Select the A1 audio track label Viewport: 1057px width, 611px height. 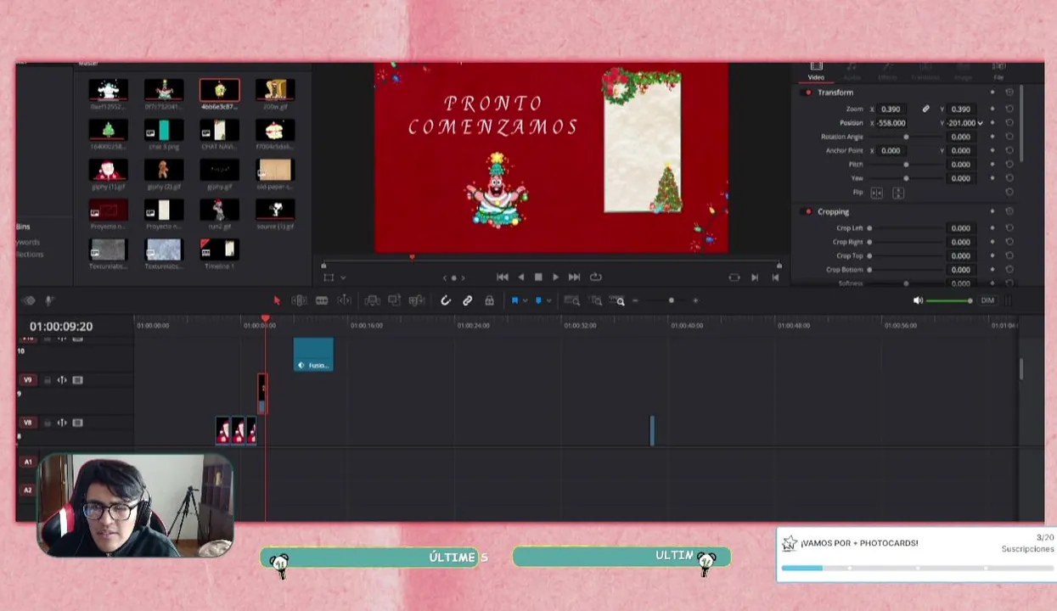click(28, 462)
